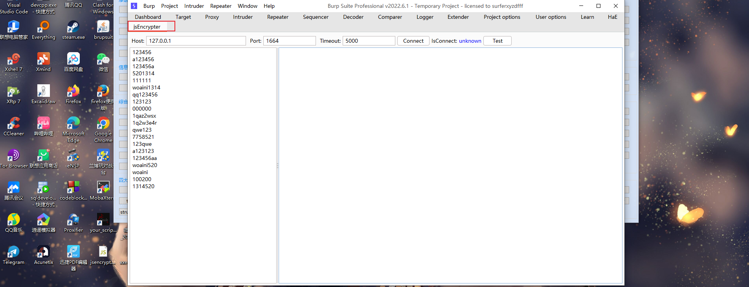The image size is (749, 287).
Task: Open the CCleaner desktop icon
Action: tap(14, 127)
